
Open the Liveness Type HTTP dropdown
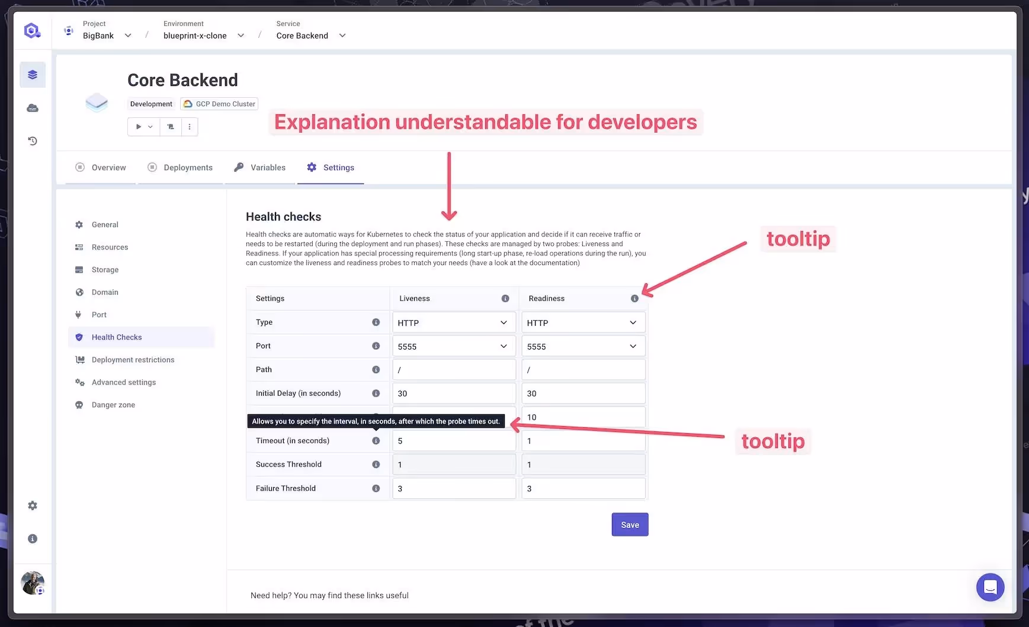coord(454,322)
